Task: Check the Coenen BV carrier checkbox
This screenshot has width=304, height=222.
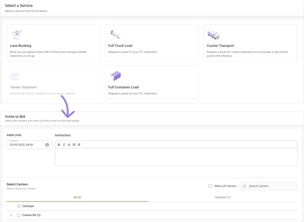Action: (18, 215)
